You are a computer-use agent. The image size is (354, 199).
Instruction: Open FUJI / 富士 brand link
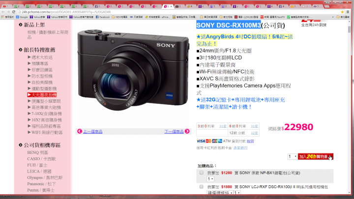coord(37,165)
